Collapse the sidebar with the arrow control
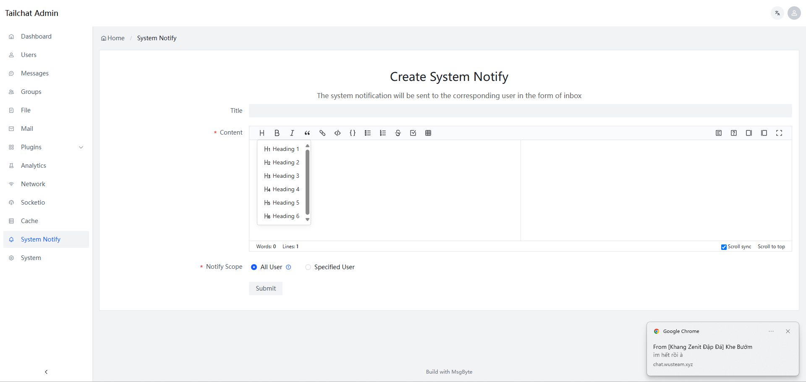Screen dimensions: 806x382 (46, 372)
